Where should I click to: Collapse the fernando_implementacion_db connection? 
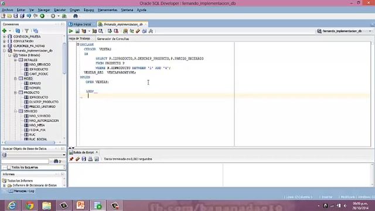point(4,51)
